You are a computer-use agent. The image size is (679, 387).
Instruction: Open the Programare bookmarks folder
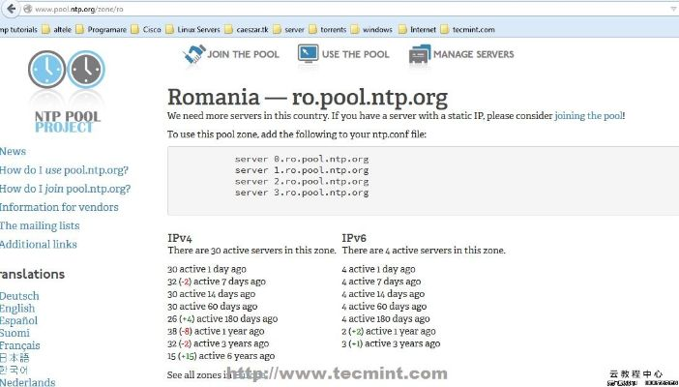pyautogui.click(x=103, y=29)
